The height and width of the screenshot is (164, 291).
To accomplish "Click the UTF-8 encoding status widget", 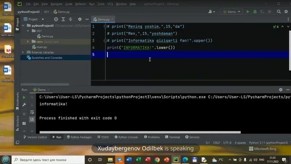I will (x=227, y=143).
